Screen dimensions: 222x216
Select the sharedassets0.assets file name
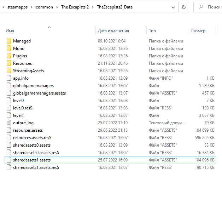(32, 145)
